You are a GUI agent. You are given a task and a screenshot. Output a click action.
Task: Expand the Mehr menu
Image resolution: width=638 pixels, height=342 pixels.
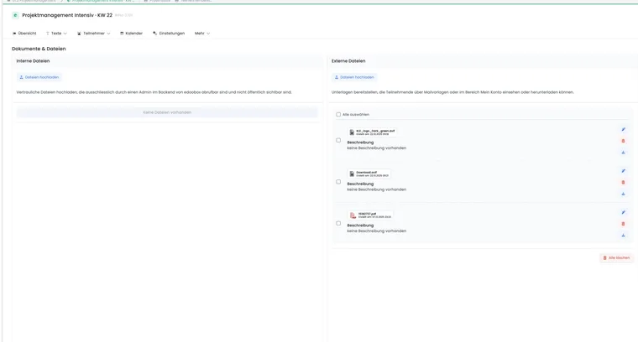[x=202, y=34]
